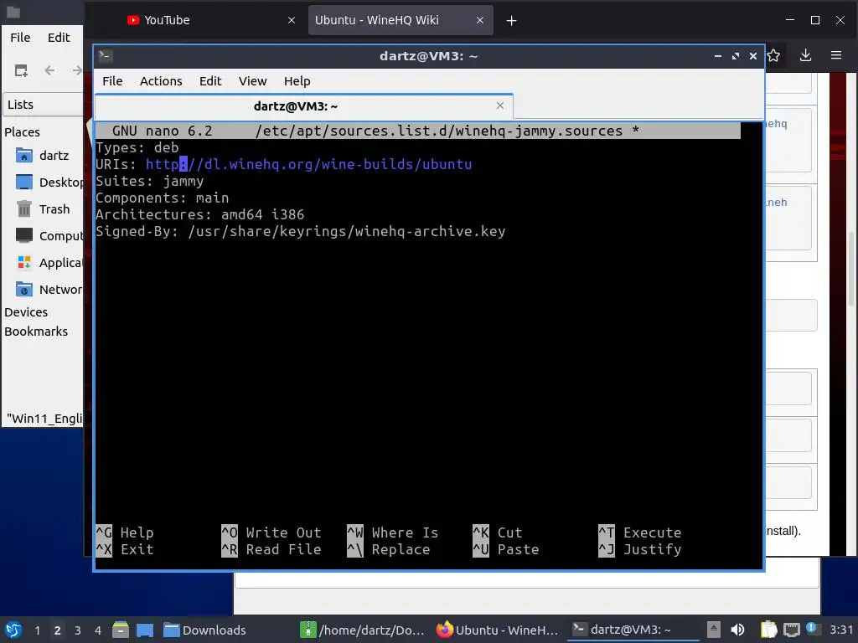Click the Devices heading in sidebar

pos(26,312)
